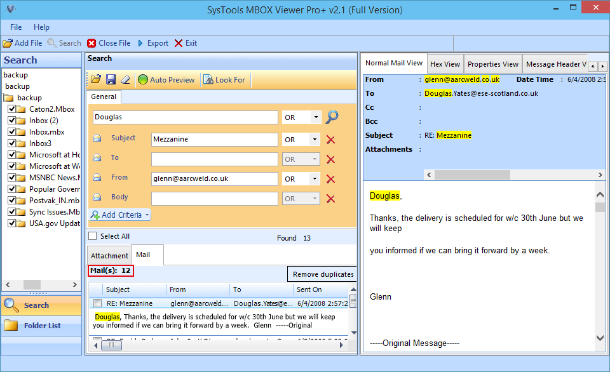Click the results list horizontal scrollbar thumb
The width and height of the screenshot is (610, 372).
coord(111,345)
